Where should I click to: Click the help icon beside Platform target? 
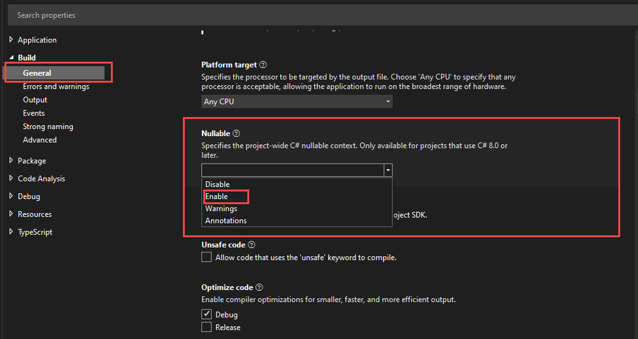coord(263,65)
